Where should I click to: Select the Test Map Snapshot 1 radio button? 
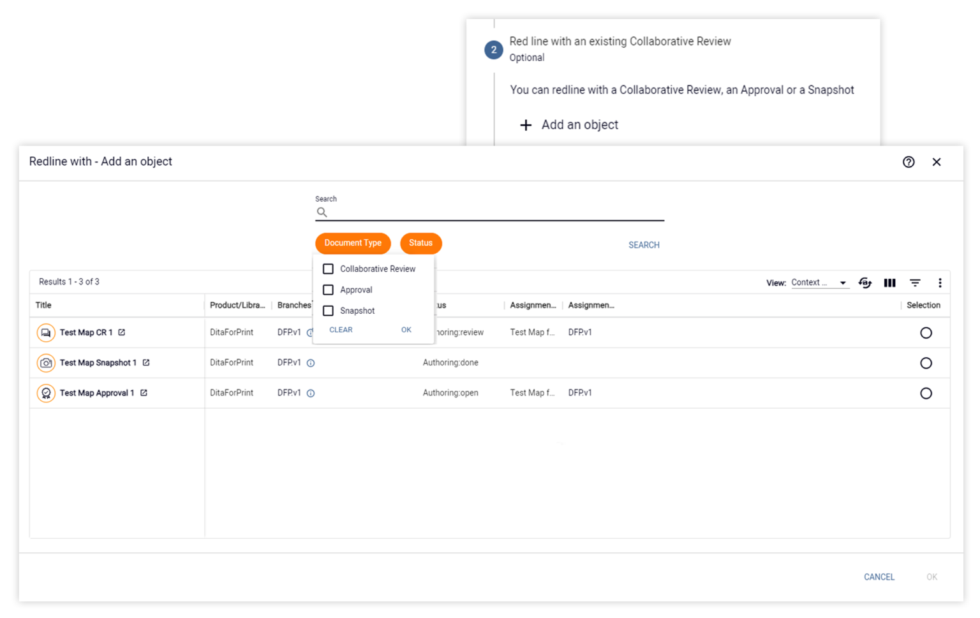(x=926, y=363)
